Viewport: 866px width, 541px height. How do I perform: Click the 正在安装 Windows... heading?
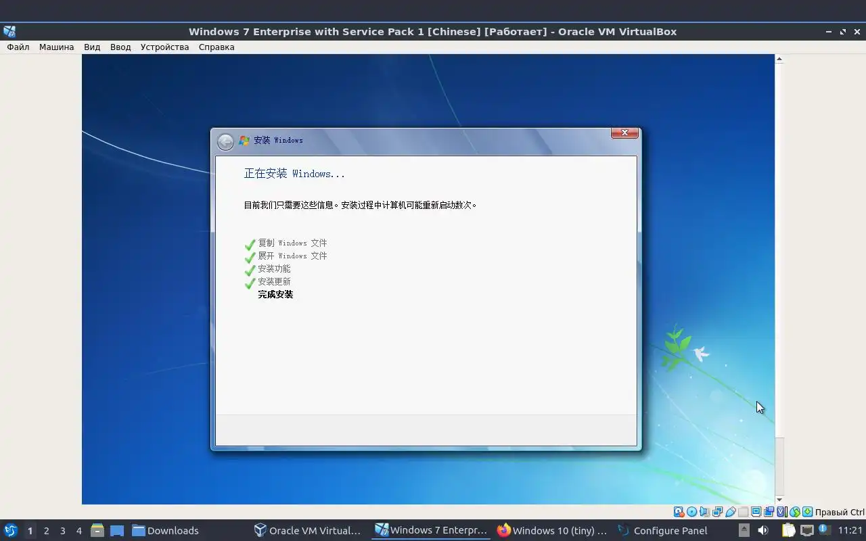click(294, 174)
